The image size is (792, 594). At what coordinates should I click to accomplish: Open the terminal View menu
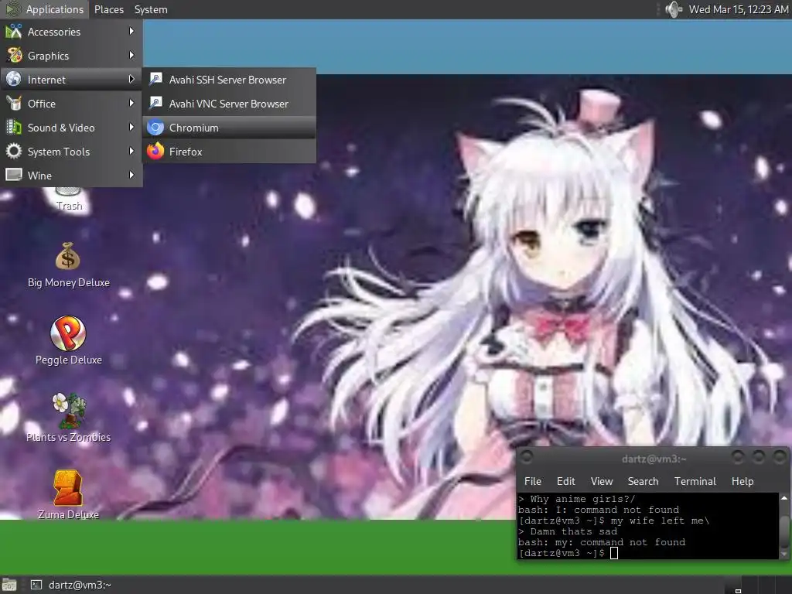(x=602, y=481)
